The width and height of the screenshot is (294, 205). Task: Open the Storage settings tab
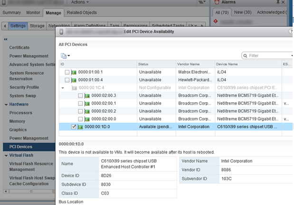(37, 26)
